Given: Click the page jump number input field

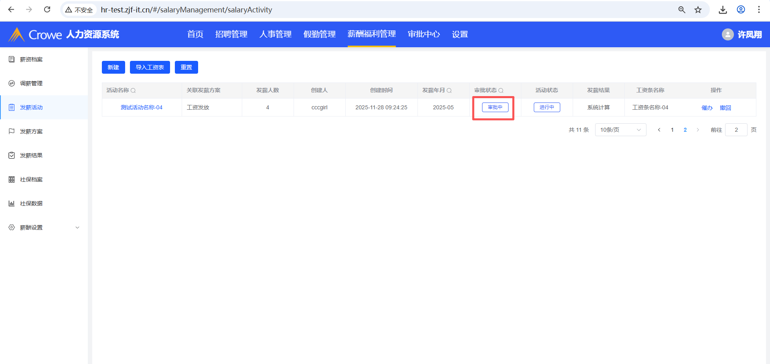Looking at the screenshot, I should pos(736,130).
